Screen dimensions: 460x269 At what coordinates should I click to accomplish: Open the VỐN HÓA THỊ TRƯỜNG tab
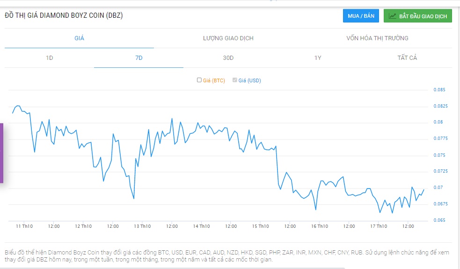tap(377, 38)
